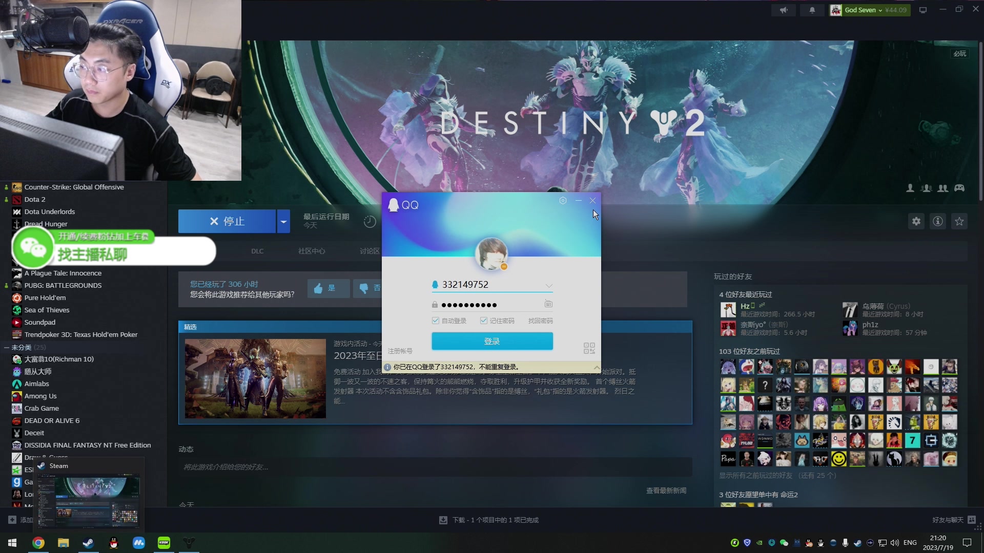Screen dimensions: 984x553
Task: Open the dropdown arrow beside 停止 button
Action: [x=283, y=221]
